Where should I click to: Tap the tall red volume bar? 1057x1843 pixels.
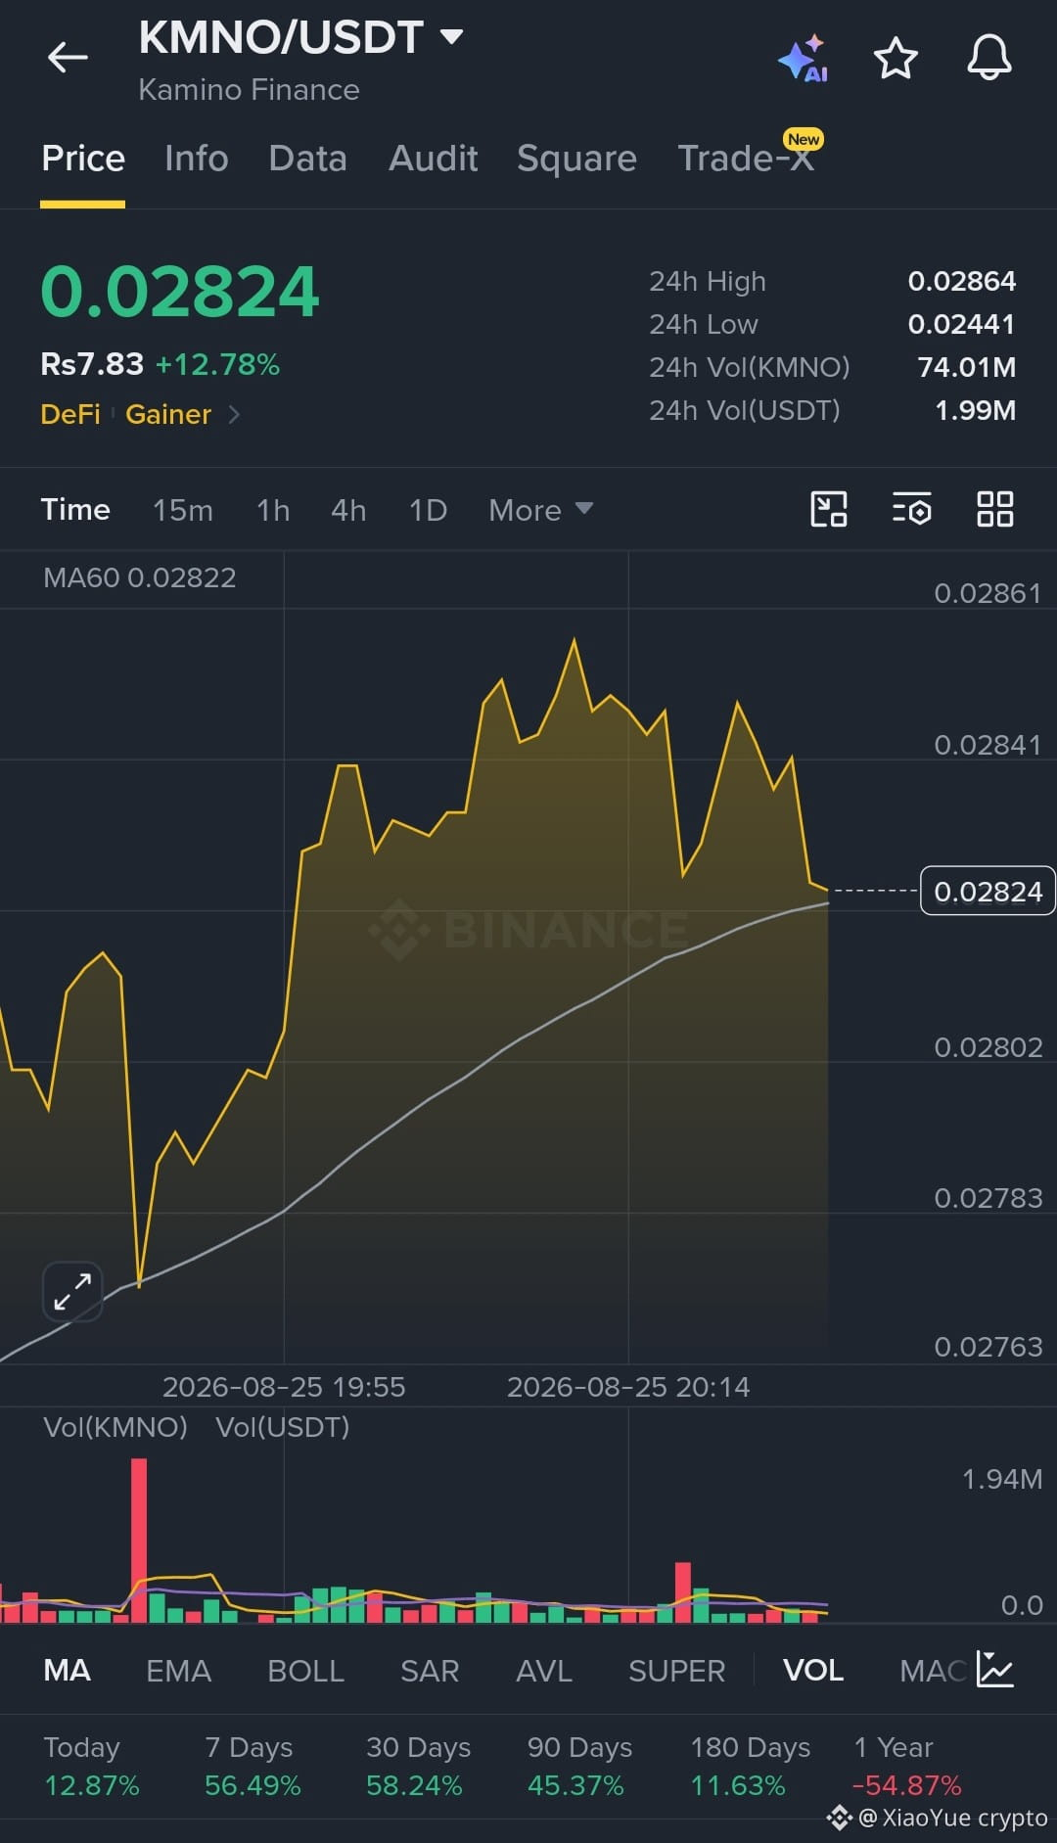(139, 1540)
